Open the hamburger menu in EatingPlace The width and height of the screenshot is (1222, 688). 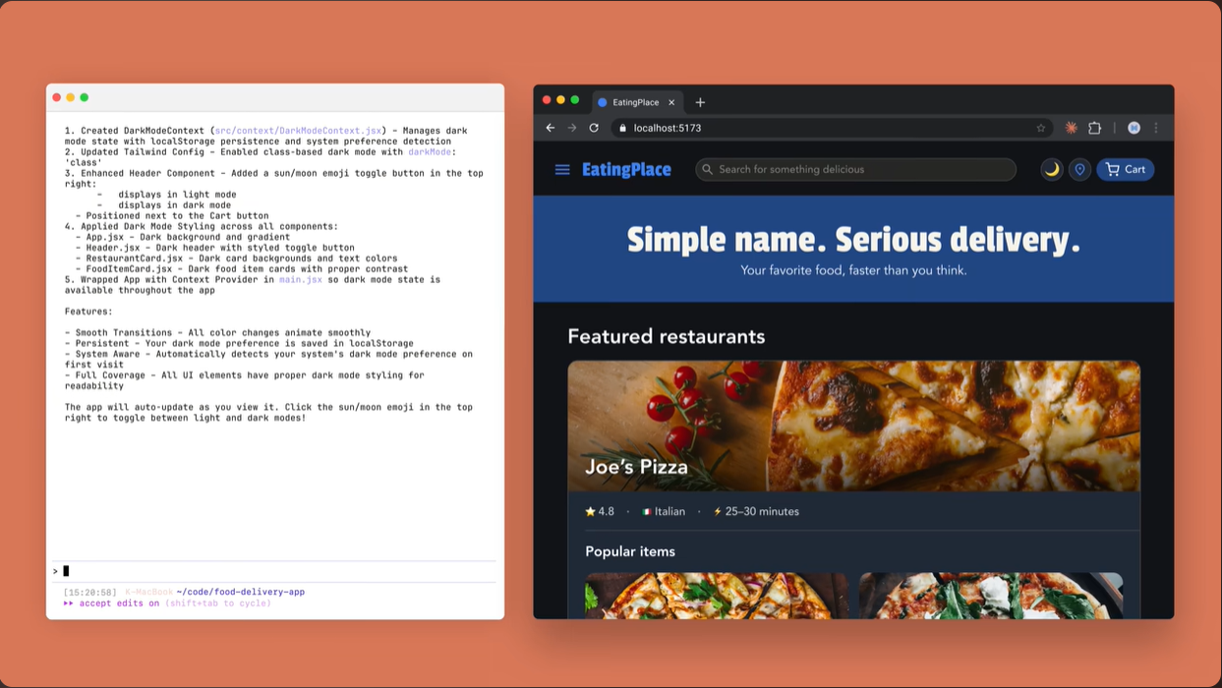(x=562, y=169)
